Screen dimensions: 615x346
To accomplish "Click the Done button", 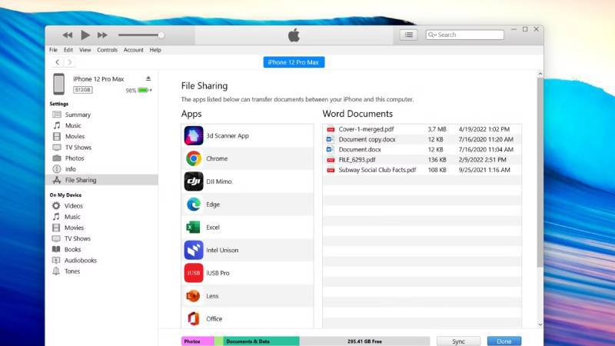I will (504, 341).
